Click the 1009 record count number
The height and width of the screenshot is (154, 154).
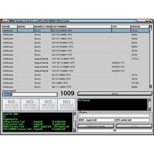point(67,93)
